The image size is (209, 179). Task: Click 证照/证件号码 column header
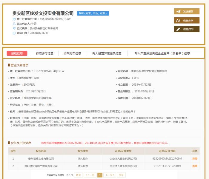pos(167,151)
